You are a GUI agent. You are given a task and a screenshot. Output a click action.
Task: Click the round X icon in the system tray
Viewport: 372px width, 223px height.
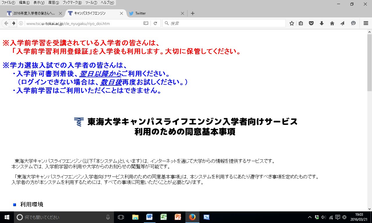pyautogui.click(x=344, y=217)
